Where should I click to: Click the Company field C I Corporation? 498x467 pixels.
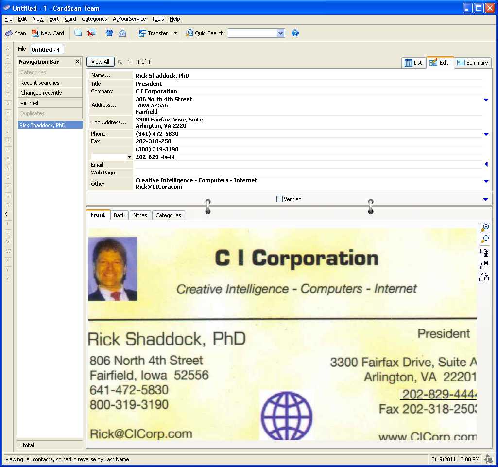click(x=308, y=91)
